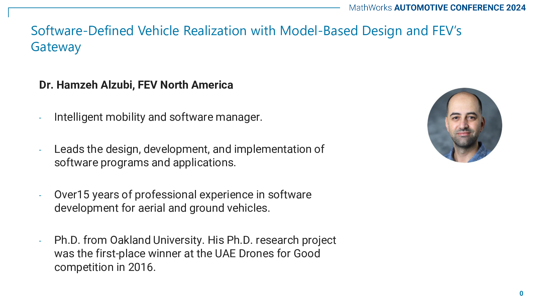Screen dimensions: 535x301
Task: Click 'software programs and applications' text
Action: click(145, 163)
